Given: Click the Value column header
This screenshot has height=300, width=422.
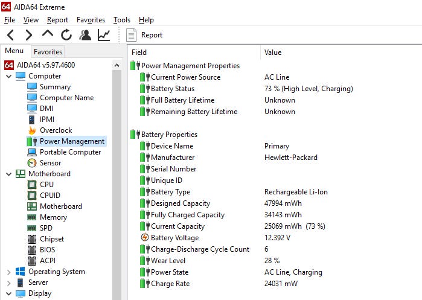Looking at the screenshot, I should pyautogui.click(x=273, y=53).
